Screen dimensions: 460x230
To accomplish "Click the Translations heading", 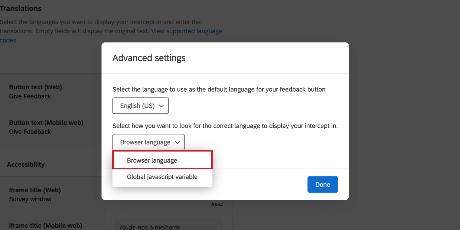I will [x=21, y=9].
